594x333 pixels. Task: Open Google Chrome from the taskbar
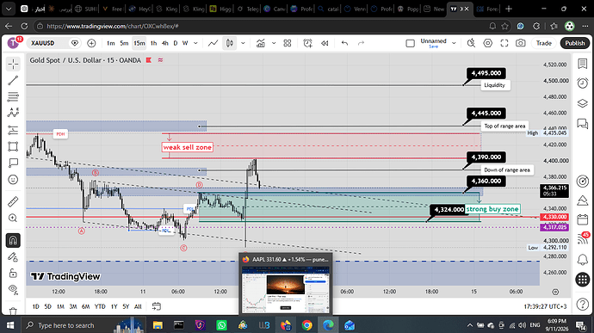[x=306, y=325]
